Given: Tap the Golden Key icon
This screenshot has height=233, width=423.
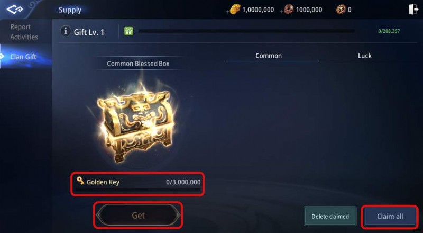Looking at the screenshot, I should pos(80,181).
